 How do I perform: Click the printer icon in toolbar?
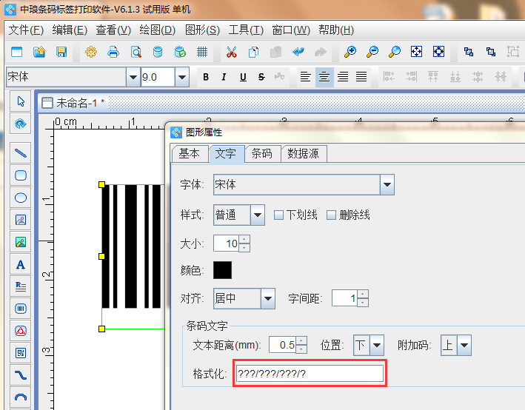tap(113, 52)
